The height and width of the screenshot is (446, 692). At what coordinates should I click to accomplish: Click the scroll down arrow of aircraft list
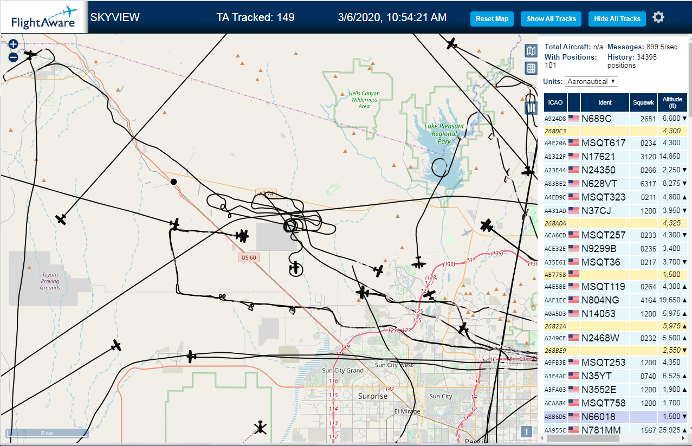(689, 430)
